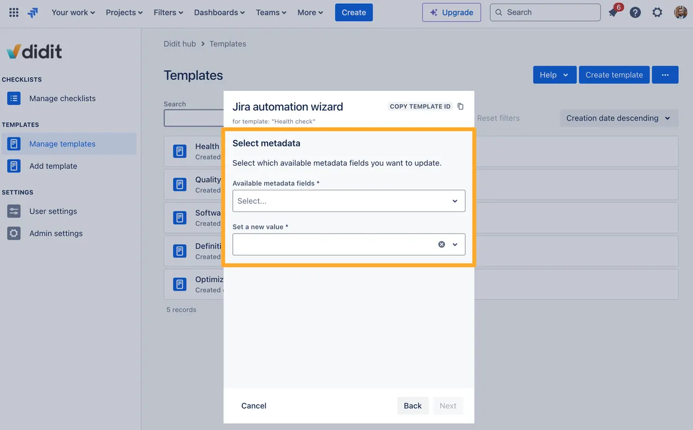This screenshot has width=693, height=430.
Task: Click the Health template row icon
Action: pos(180,151)
